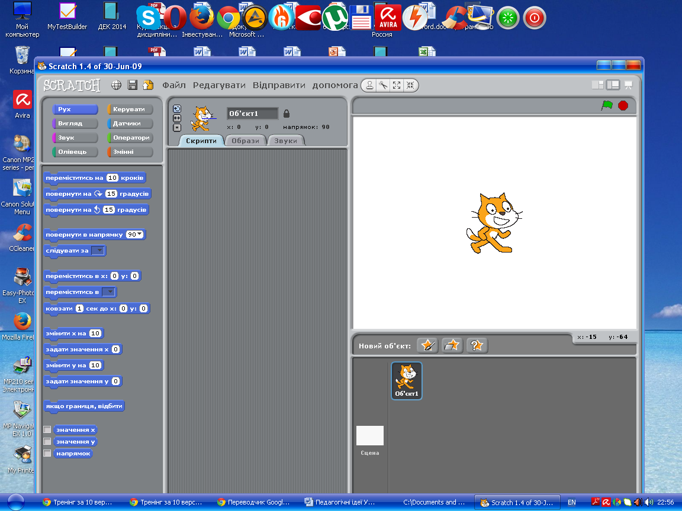Open the direction dropdown showing 90
The height and width of the screenshot is (511, 682).
[135, 235]
